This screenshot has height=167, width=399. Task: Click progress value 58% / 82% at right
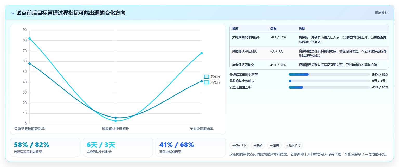[380, 74]
